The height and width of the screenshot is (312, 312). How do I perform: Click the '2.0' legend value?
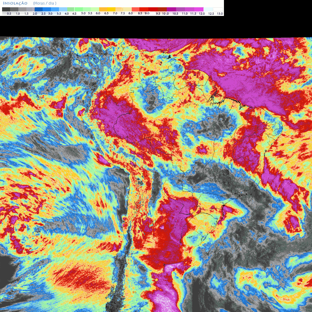pyautogui.click(x=35, y=14)
